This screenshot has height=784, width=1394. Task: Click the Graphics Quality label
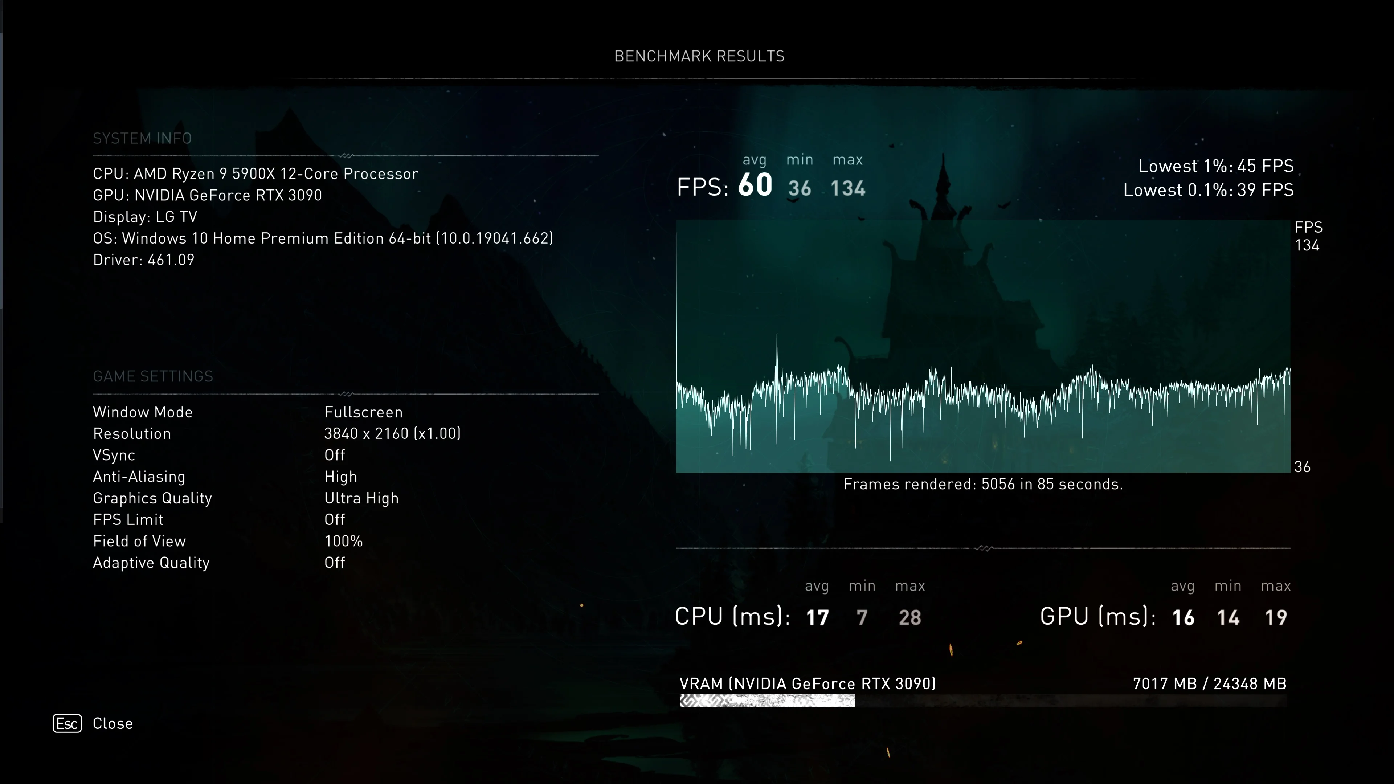[x=152, y=498]
